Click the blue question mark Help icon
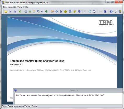Viewport: 124px width, 109px height. (111, 12)
